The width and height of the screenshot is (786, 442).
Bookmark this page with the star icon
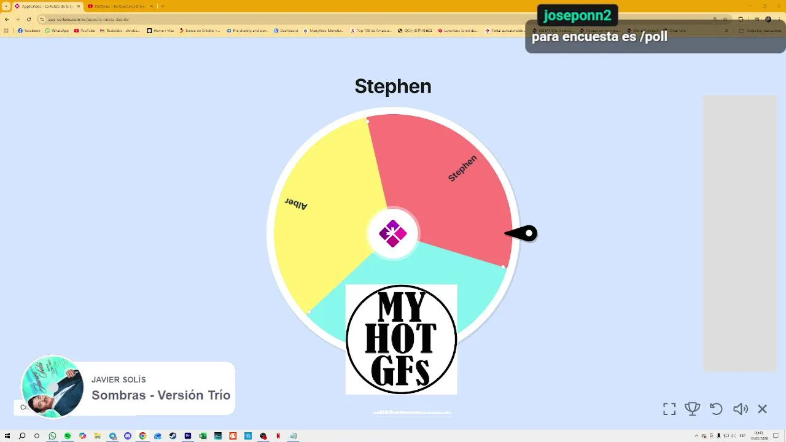[725, 19]
